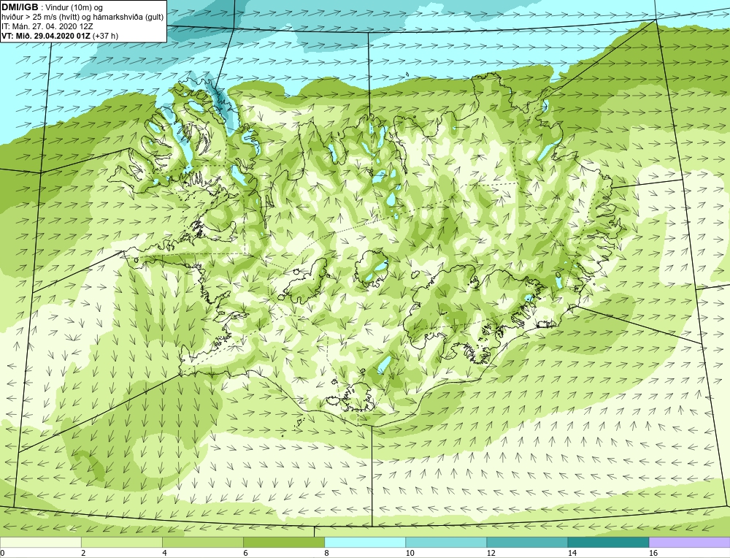Click the legend label '14'
730x558 pixels.
[x=572, y=553]
